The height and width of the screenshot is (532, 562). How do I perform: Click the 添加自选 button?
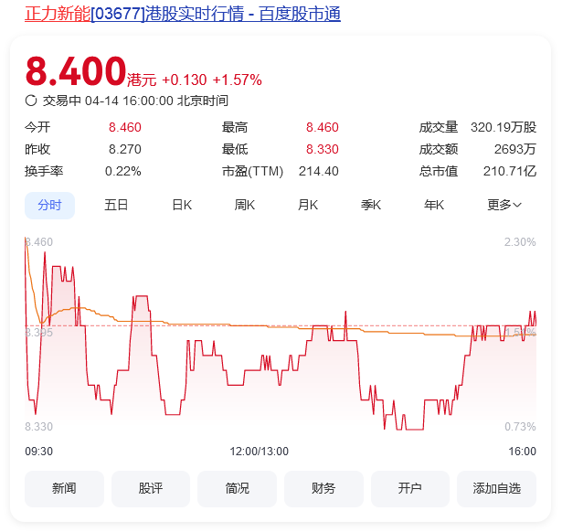[x=496, y=489]
